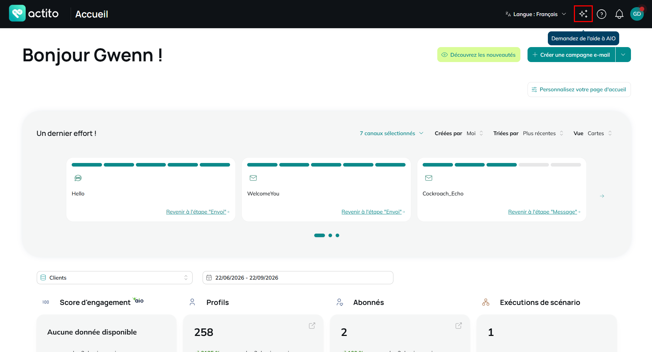Click Découvrez les nouveautés button
The image size is (652, 352).
click(479, 55)
